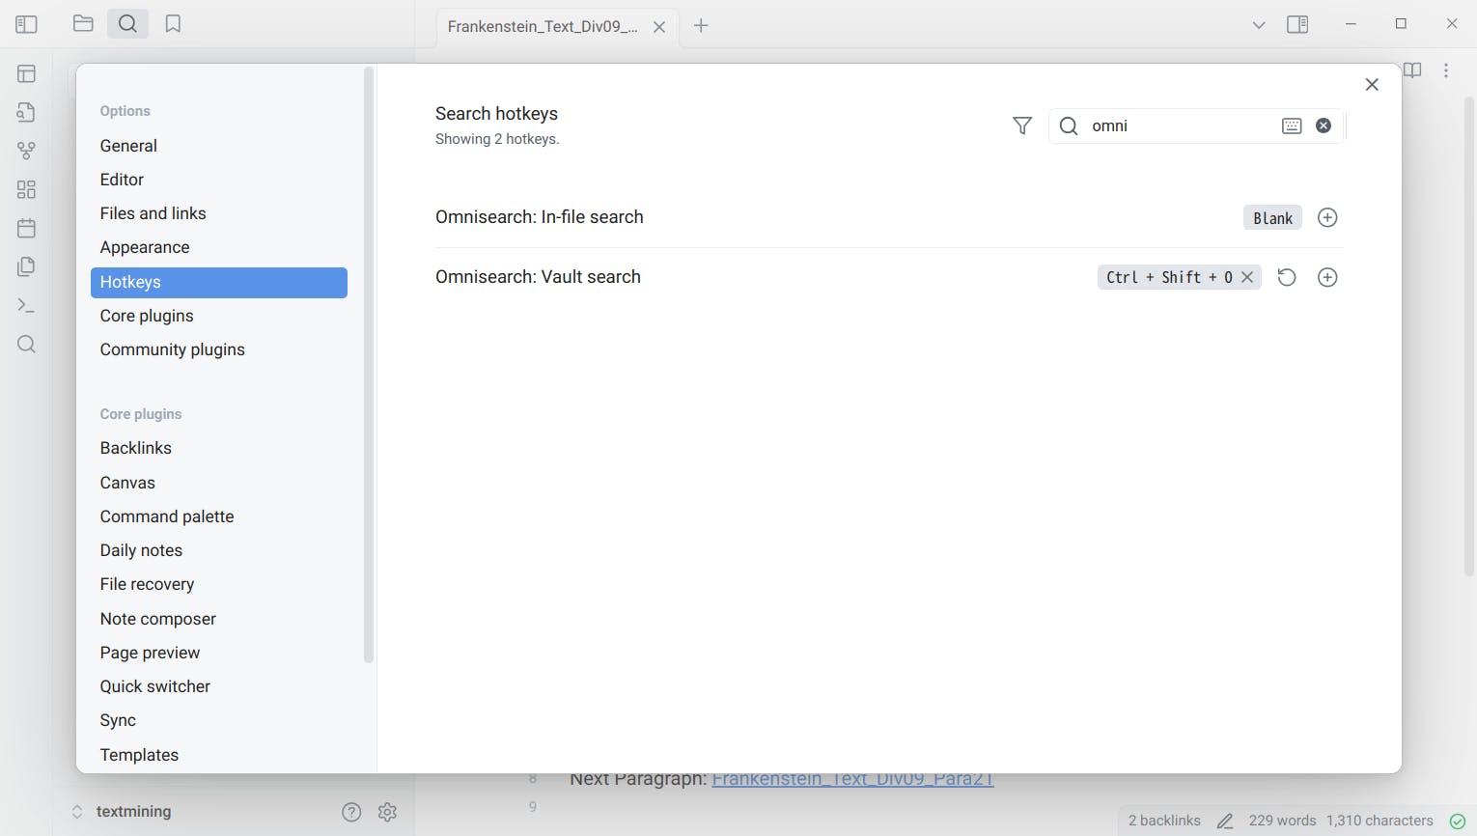
Task: Open a new tab with plus icon
Action: coord(701,26)
